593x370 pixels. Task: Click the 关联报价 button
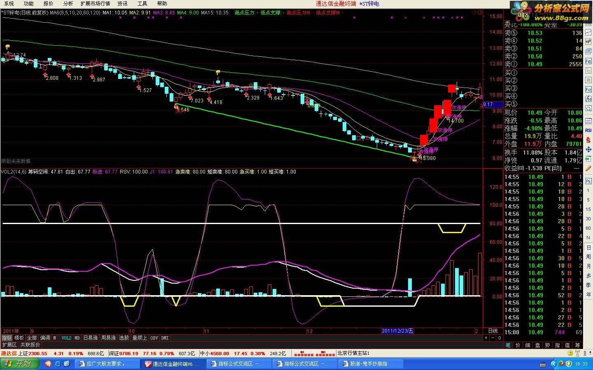30,345
